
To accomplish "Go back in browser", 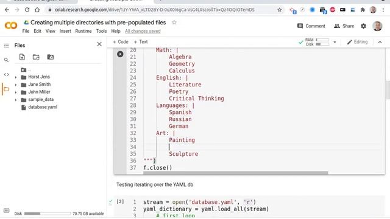I will pos(7,10).
